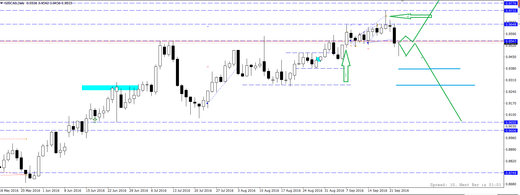
Task: Select the 0.9055 price level label
Action: (511, 122)
